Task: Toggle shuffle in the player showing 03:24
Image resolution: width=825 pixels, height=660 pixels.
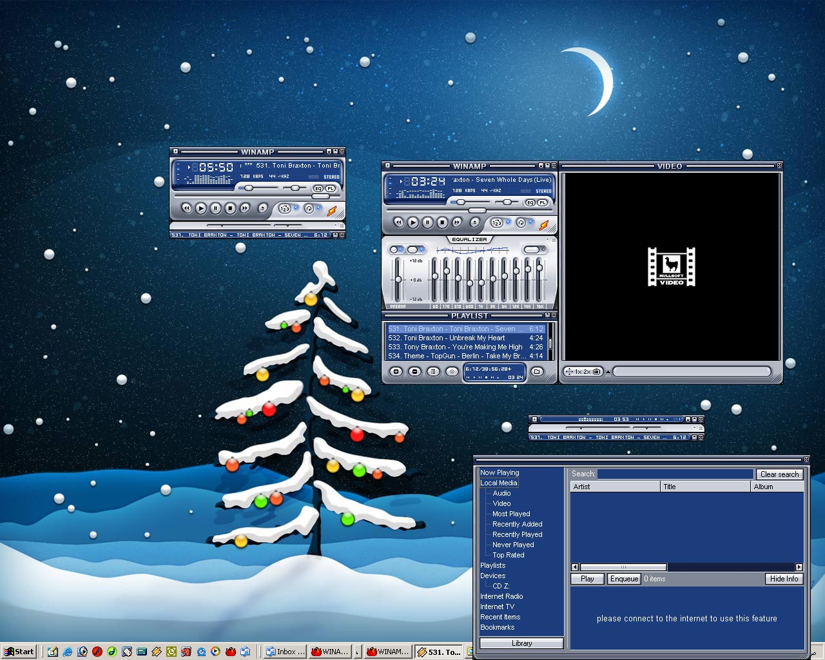Action: 497,222
